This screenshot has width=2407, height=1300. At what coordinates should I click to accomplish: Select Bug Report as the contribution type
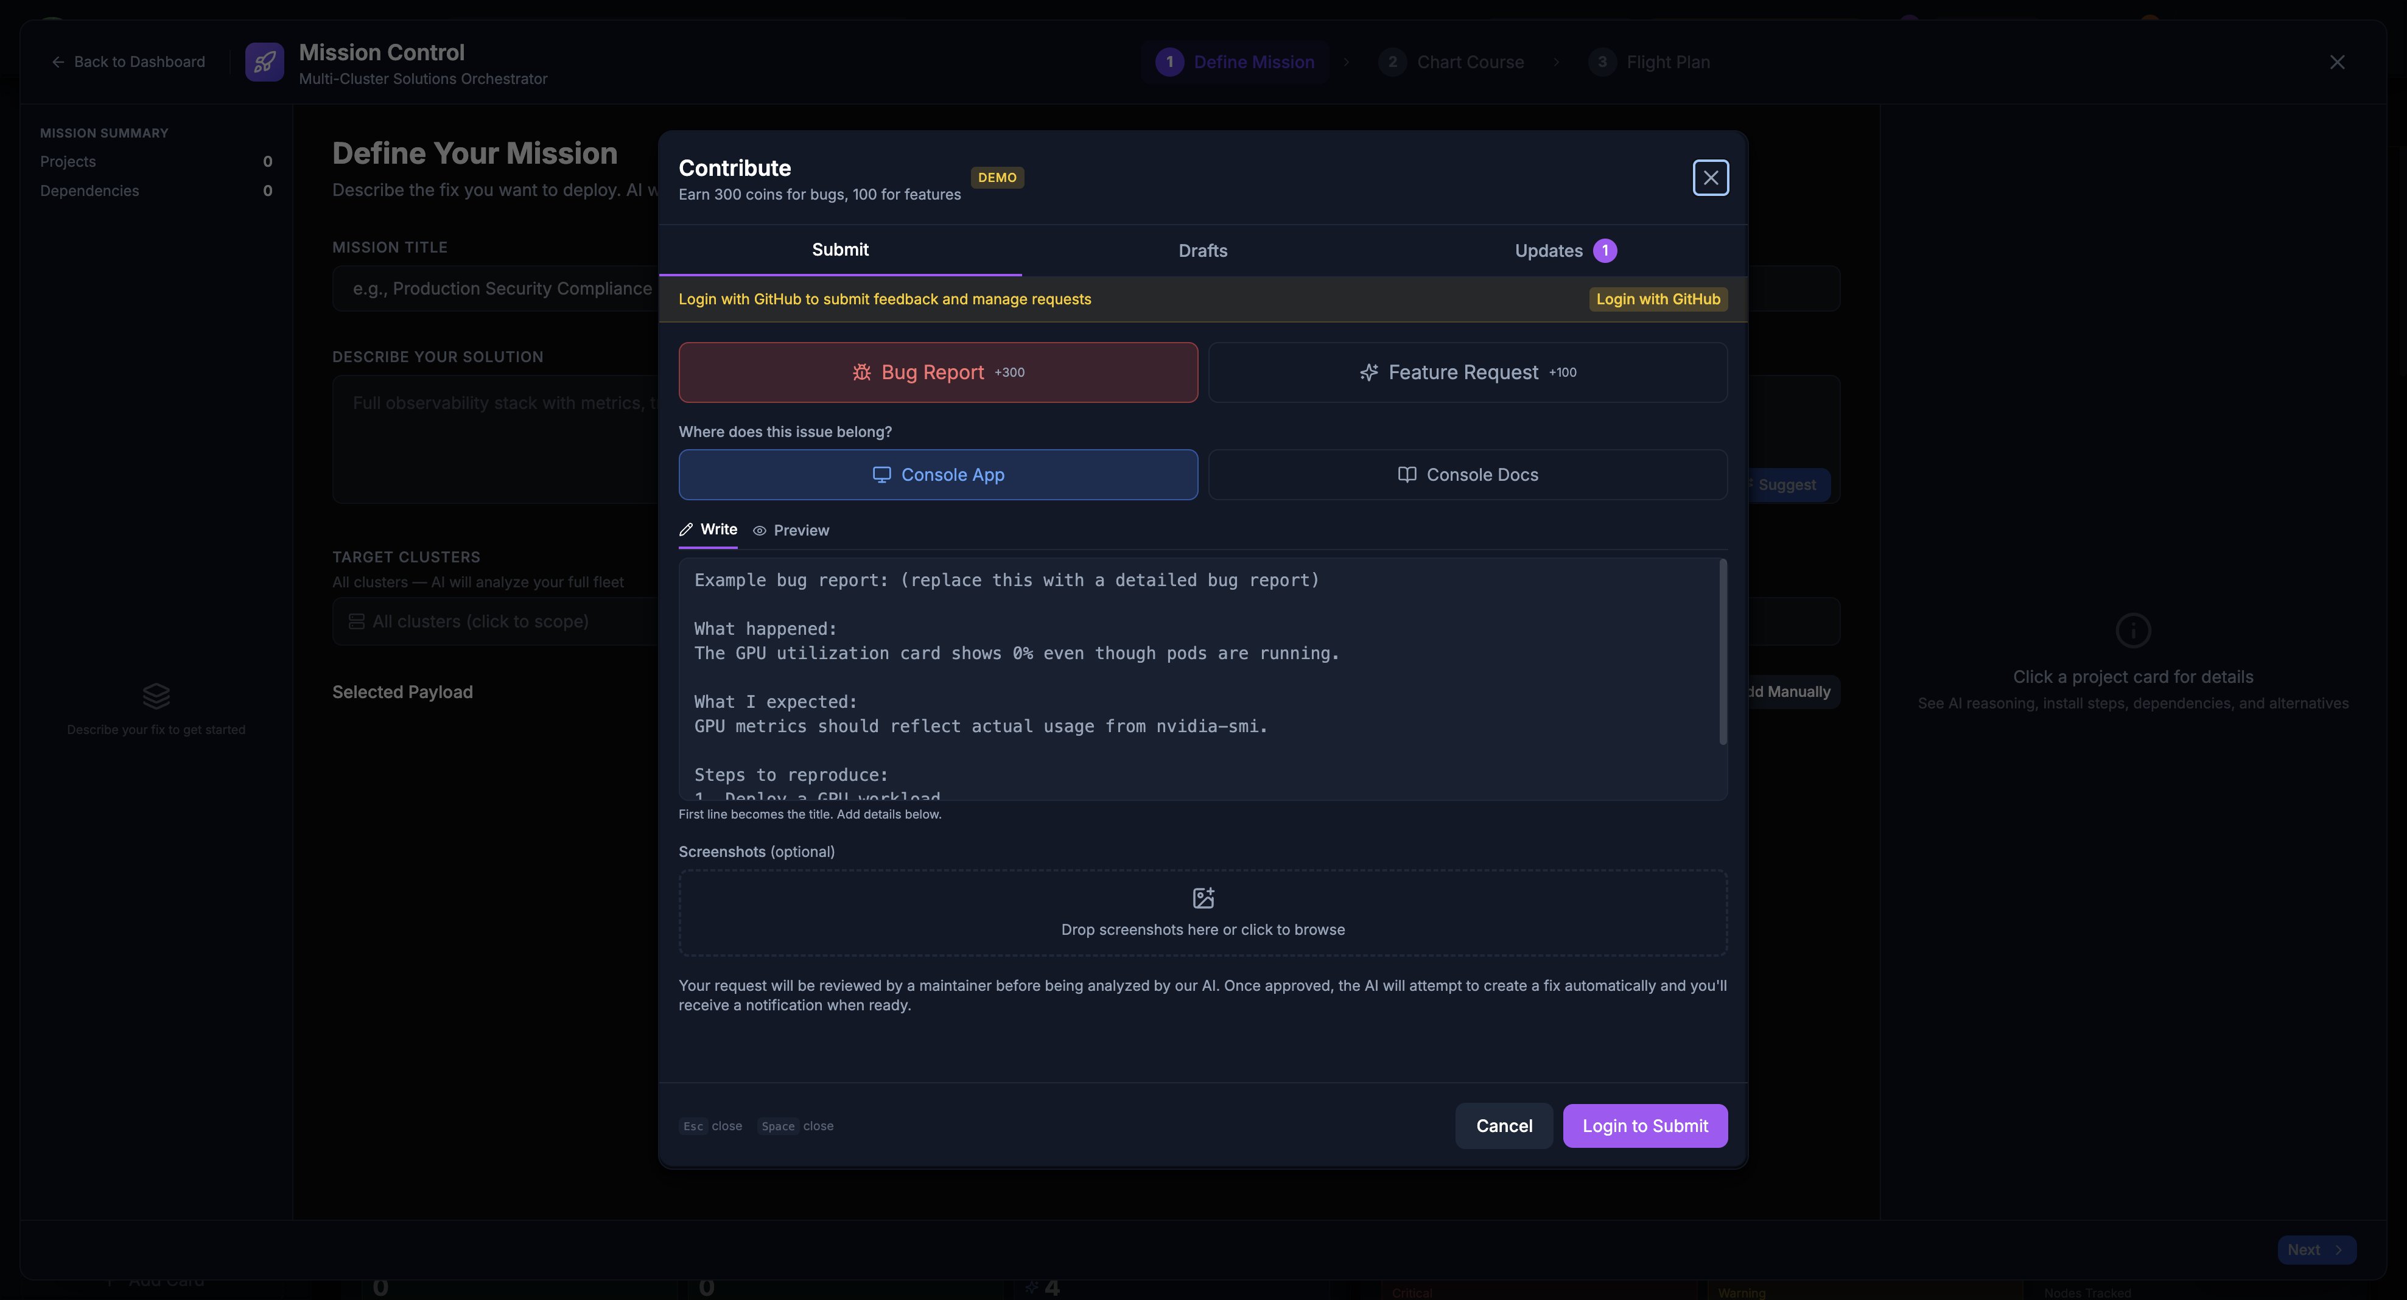pyautogui.click(x=937, y=372)
